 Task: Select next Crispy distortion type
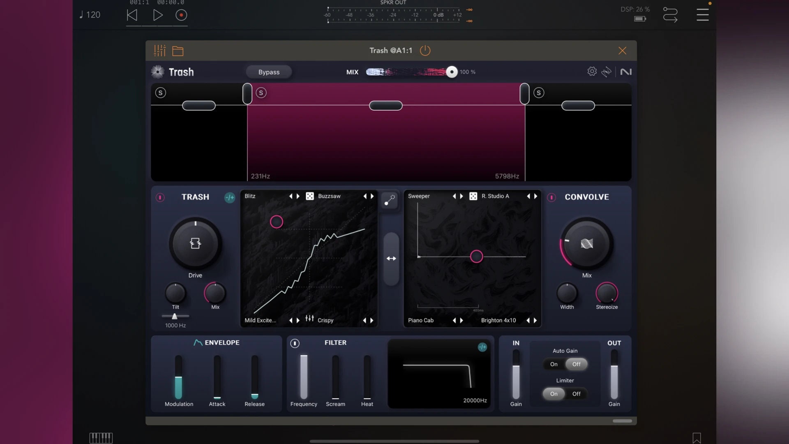pos(372,321)
